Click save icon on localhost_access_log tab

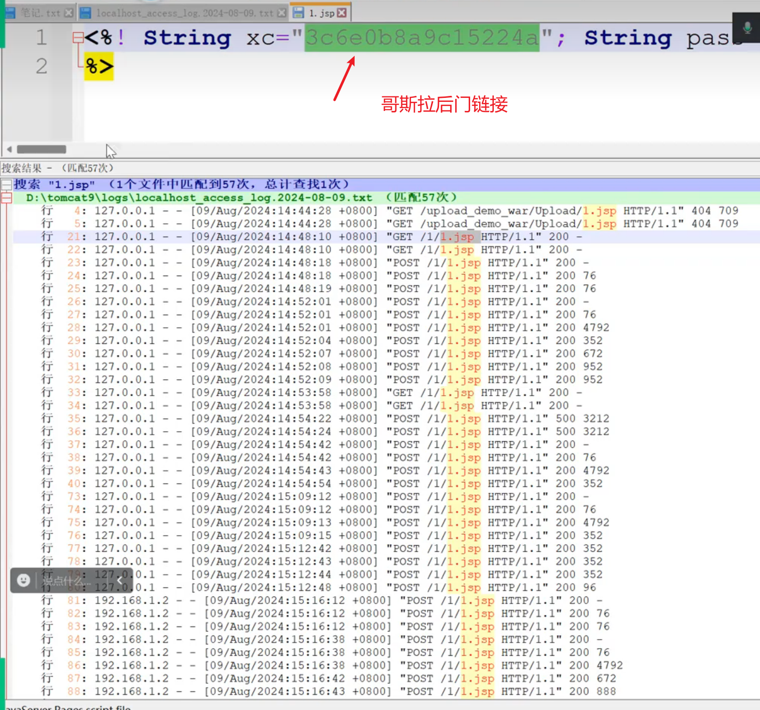click(86, 13)
